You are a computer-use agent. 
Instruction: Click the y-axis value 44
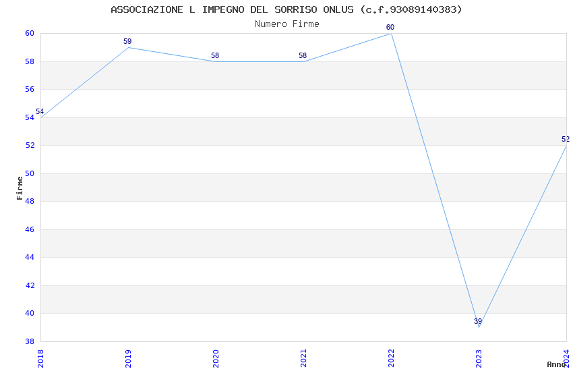pyautogui.click(x=30, y=257)
